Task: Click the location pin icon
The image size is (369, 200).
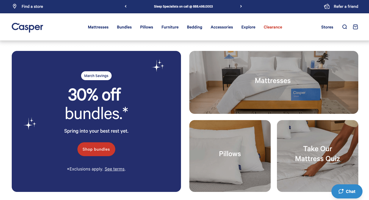Action: click(x=15, y=6)
